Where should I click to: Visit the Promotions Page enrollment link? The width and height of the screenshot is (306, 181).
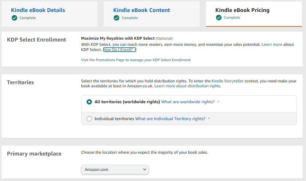pyautogui.click(x=136, y=60)
